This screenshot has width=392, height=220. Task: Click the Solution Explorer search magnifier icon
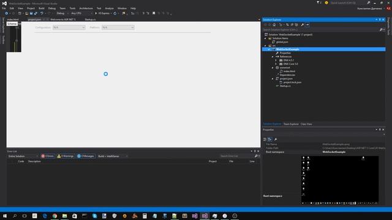pos(381,30)
